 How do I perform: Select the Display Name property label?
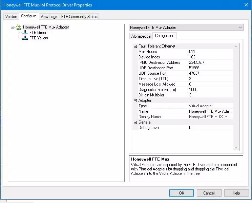[x=149, y=117]
